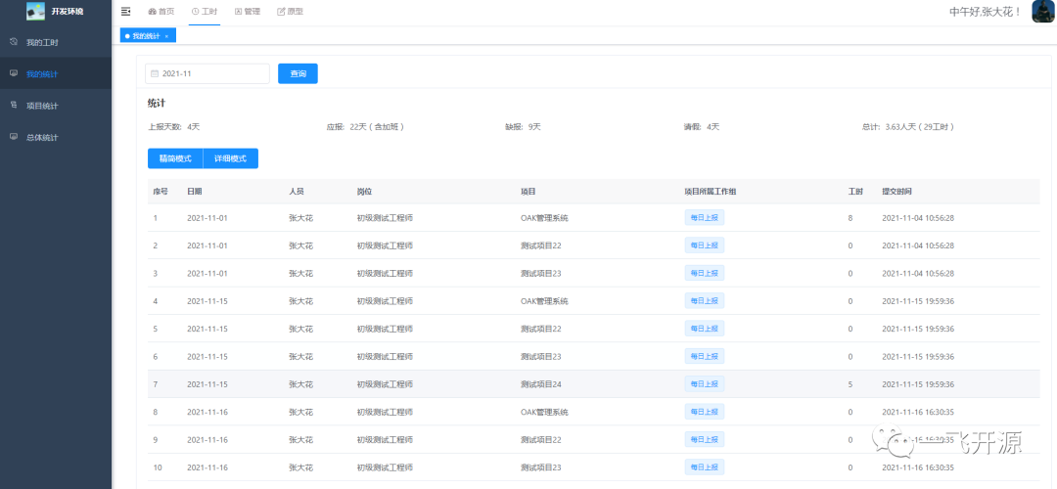The height and width of the screenshot is (489, 1057).
Task: Open the 首页 top navigation item
Action: 161,12
